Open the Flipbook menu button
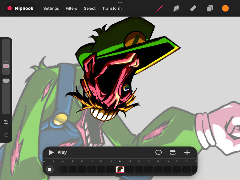This screenshot has width=240, height=180. click(21, 8)
